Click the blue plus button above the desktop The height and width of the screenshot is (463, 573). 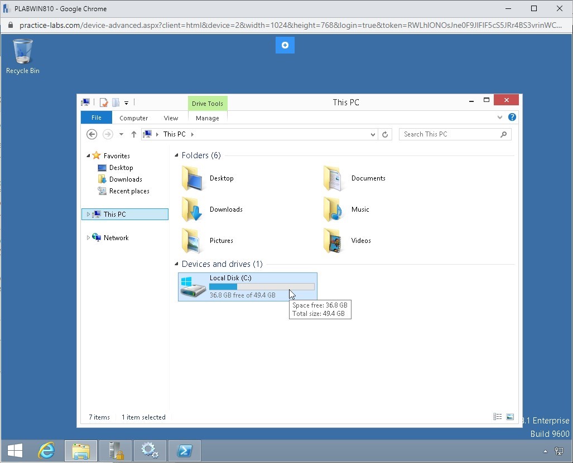(285, 45)
